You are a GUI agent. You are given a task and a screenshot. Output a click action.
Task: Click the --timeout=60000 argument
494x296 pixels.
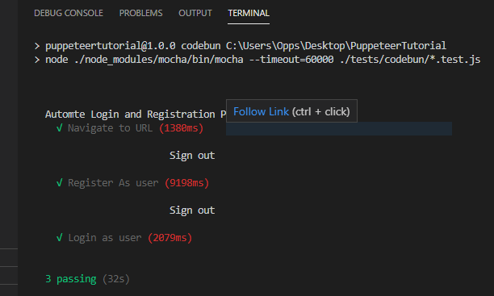tap(291, 60)
